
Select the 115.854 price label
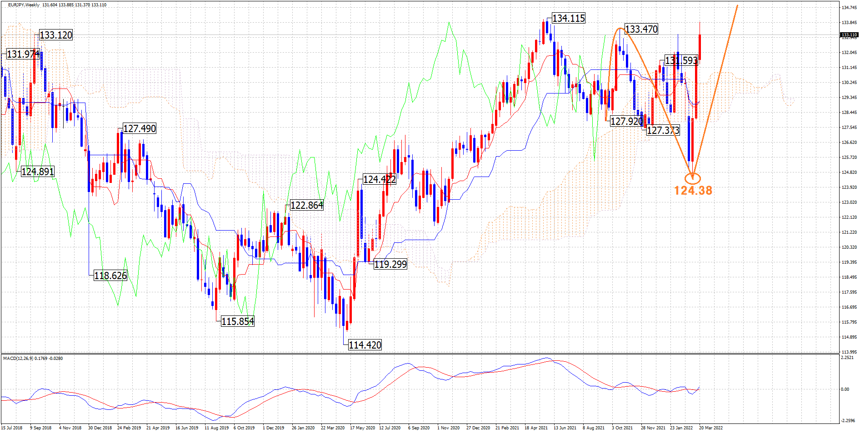(237, 322)
